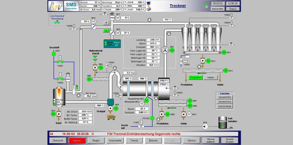Image resolution: width=293 pixels, height=145 pixels.
Task: Click motor M07 on discharge screw
Action: coord(190,101)
